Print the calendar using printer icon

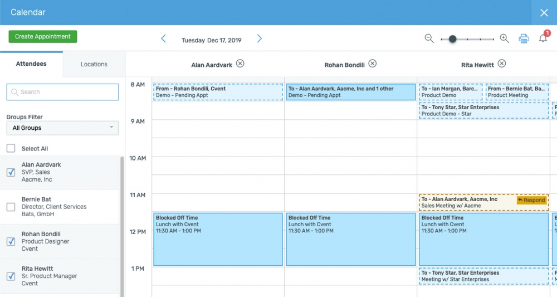[x=524, y=38]
